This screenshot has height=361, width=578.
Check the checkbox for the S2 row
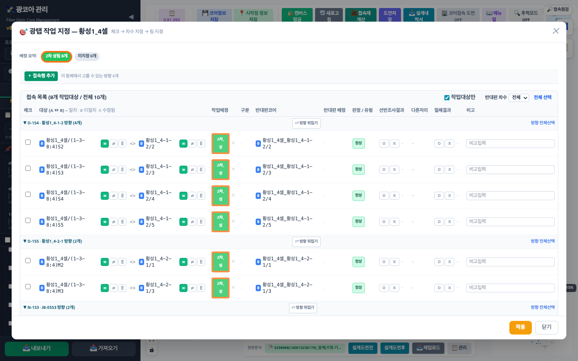coord(28,142)
